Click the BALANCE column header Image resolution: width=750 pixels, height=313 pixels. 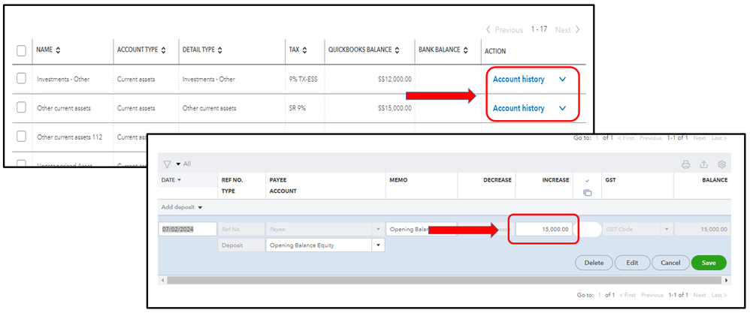(x=715, y=180)
